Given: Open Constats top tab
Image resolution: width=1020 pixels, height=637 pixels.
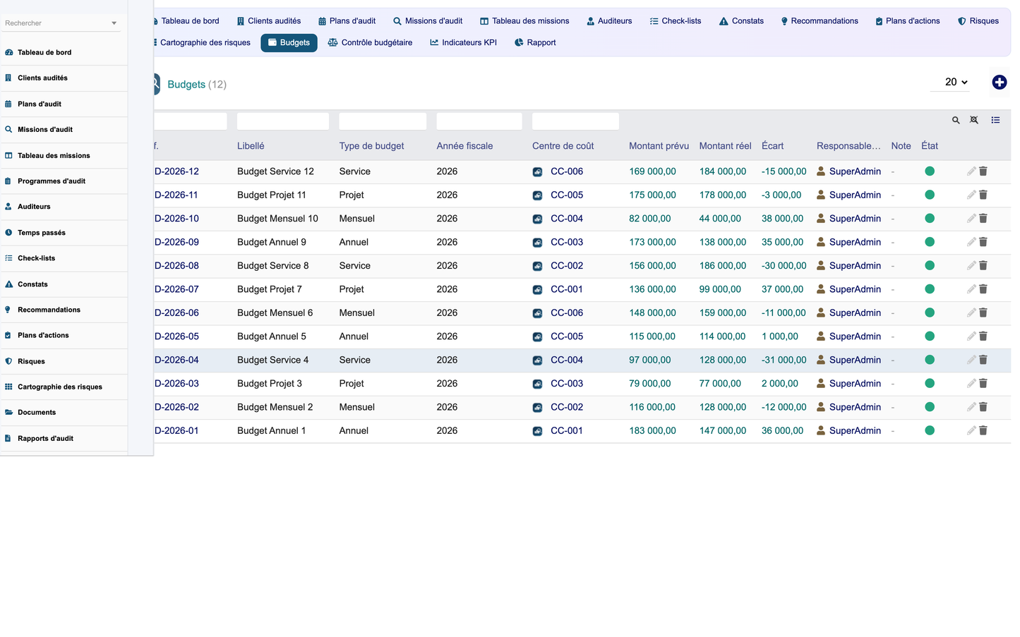Looking at the screenshot, I should (741, 21).
